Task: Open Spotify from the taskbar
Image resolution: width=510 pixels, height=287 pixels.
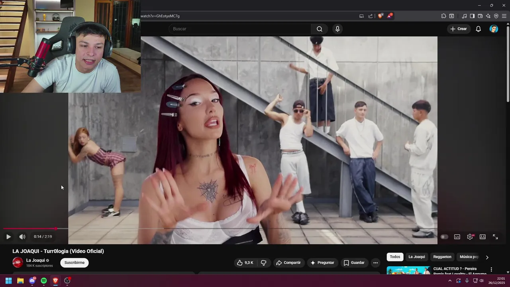Action: pyautogui.click(x=44, y=281)
